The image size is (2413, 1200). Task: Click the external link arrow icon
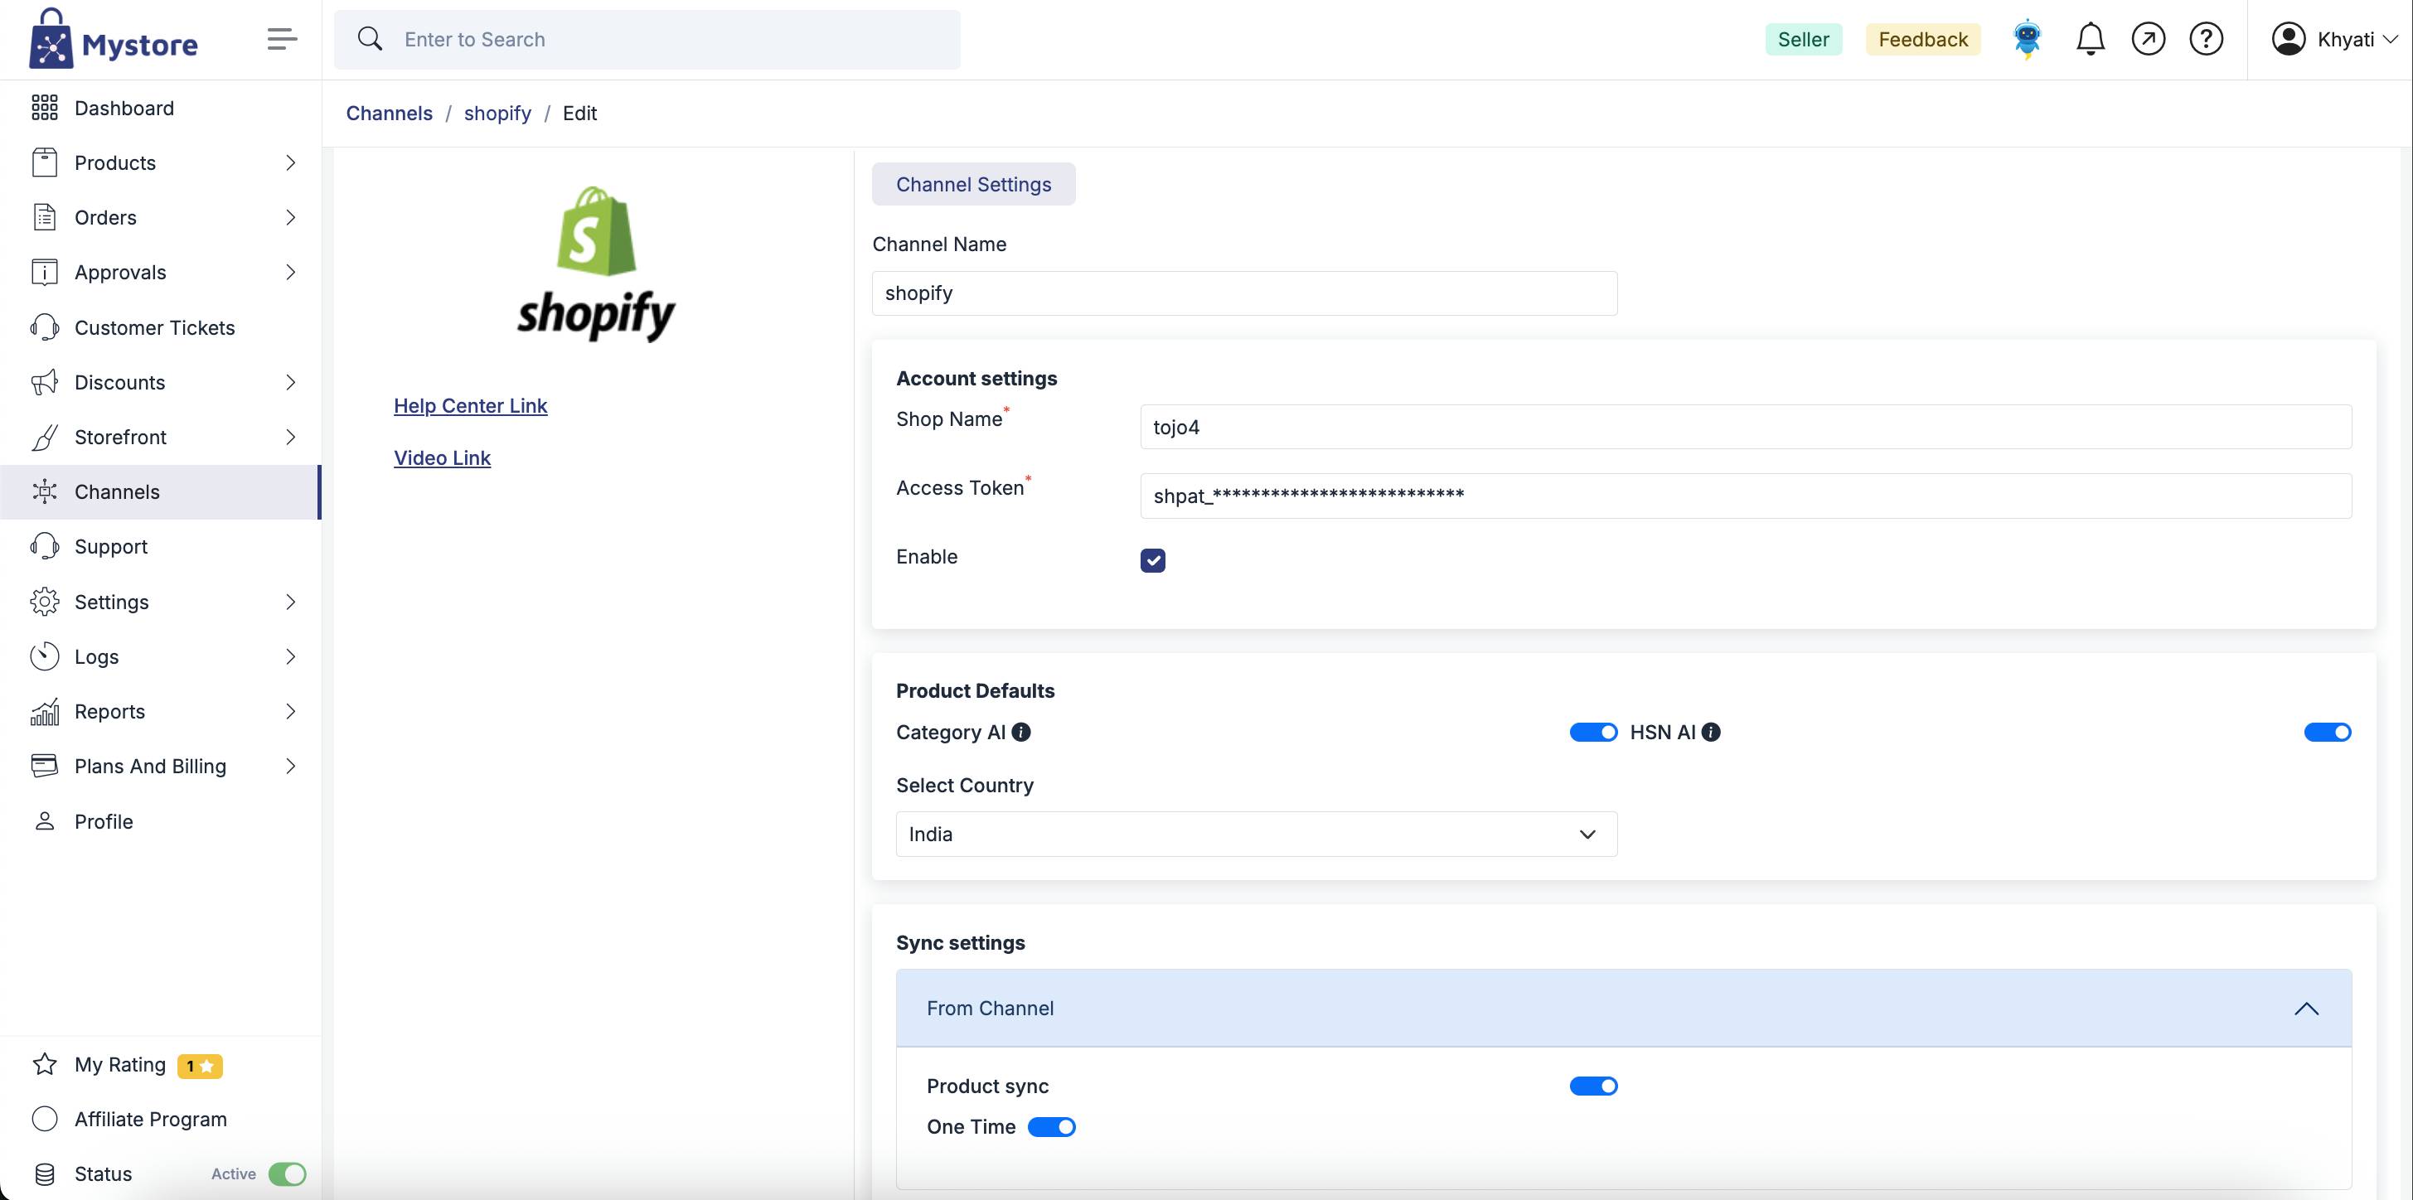coord(2148,39)
